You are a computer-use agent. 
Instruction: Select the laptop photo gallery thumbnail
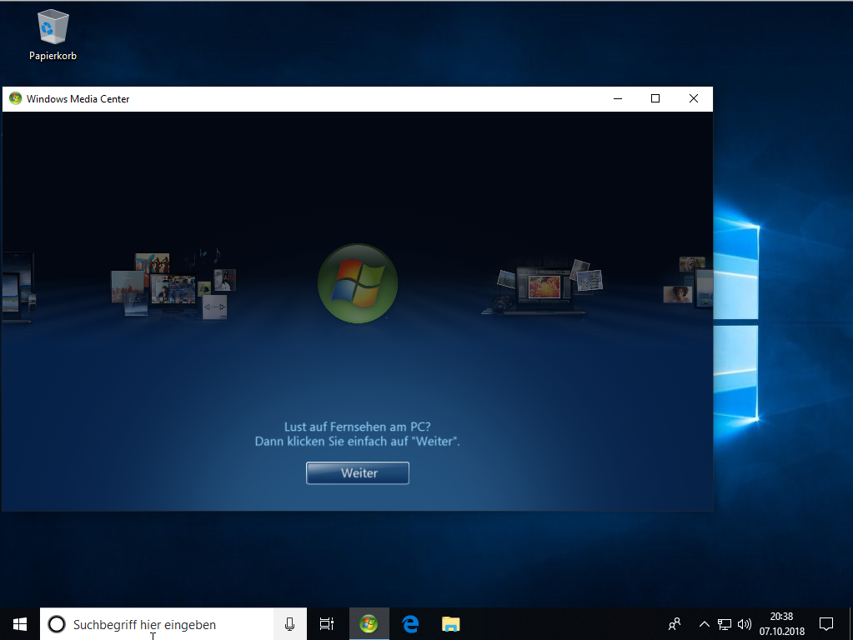point(542,287)
